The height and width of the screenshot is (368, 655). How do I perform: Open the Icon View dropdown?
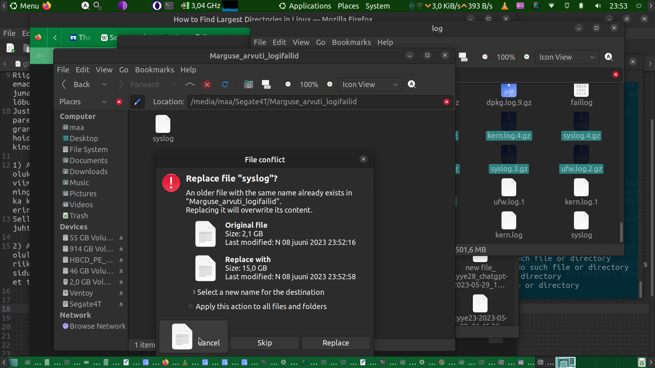(x=370, y=84)
